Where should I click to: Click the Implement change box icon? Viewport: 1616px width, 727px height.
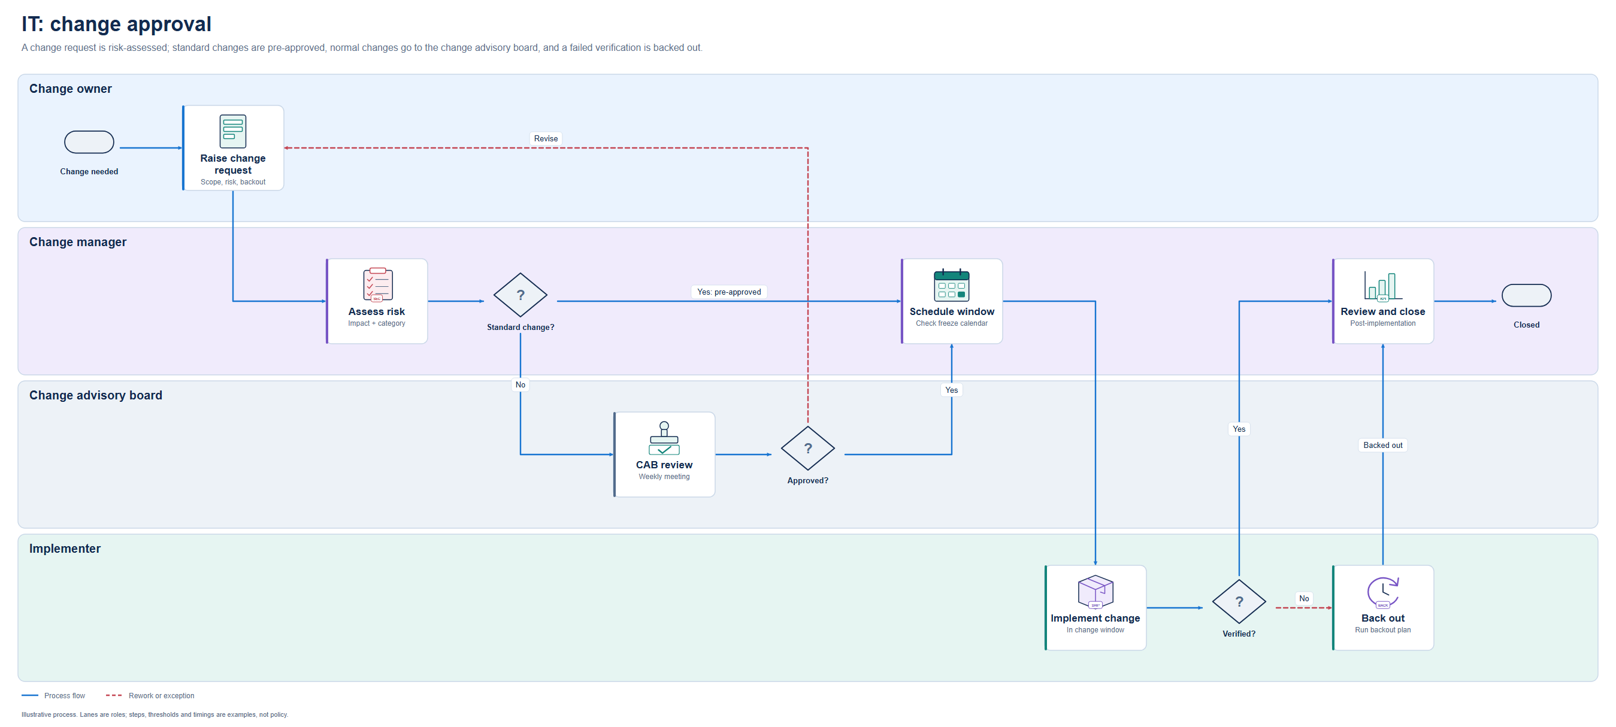coord(1096,592)
